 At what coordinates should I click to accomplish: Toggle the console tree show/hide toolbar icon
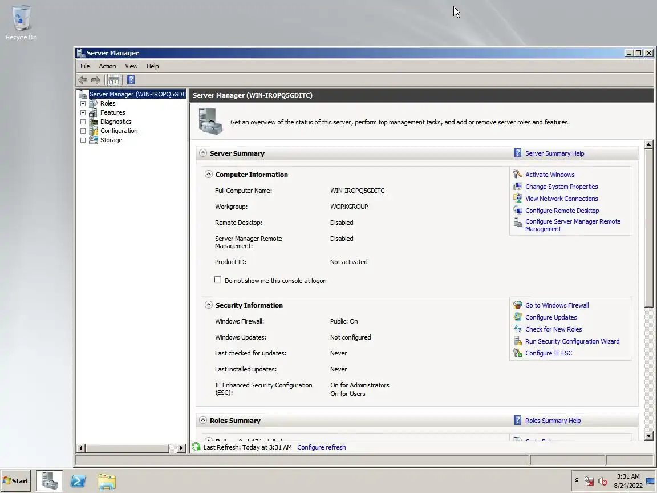[x=113, y=80]
